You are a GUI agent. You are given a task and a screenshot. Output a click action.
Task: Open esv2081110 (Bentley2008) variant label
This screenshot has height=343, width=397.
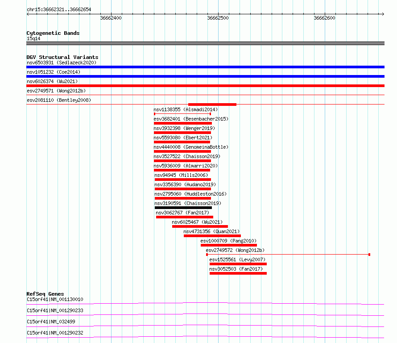point(59,100)
